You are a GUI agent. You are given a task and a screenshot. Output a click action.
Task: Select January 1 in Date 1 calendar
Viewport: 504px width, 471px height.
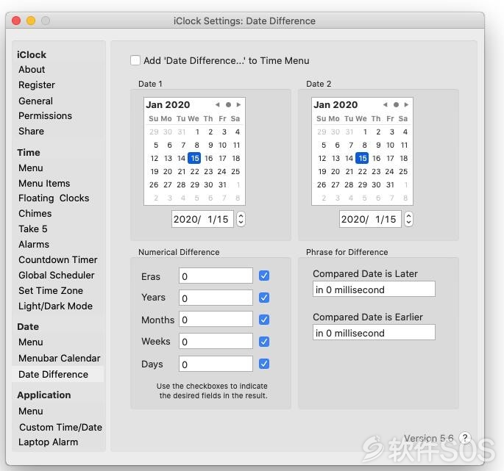pyautogui.click(x=197, y=132)
